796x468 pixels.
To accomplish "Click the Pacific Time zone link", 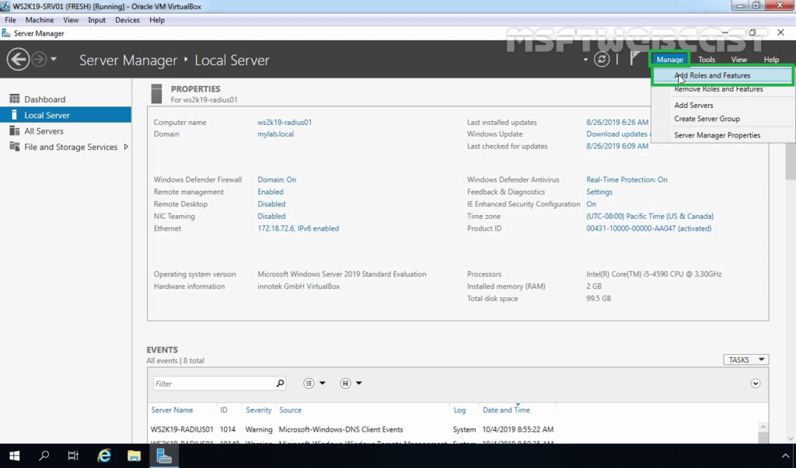I will [x=650, y=217].
